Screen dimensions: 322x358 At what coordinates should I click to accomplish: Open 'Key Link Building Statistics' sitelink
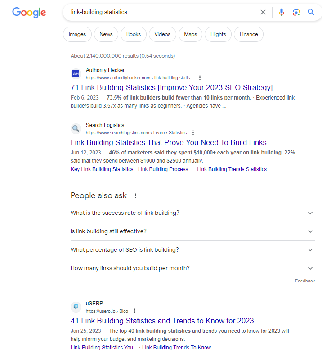point(102,169)
